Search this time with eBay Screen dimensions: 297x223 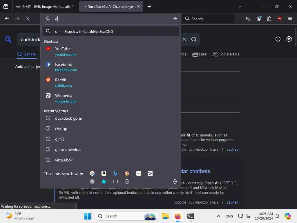click(x=138, y=173)
